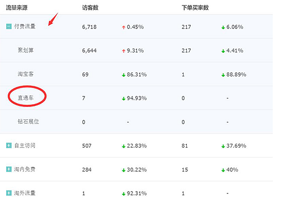Open the 直通车 traffic source
The height and width of the screenshot is (205, 287).
26,97
